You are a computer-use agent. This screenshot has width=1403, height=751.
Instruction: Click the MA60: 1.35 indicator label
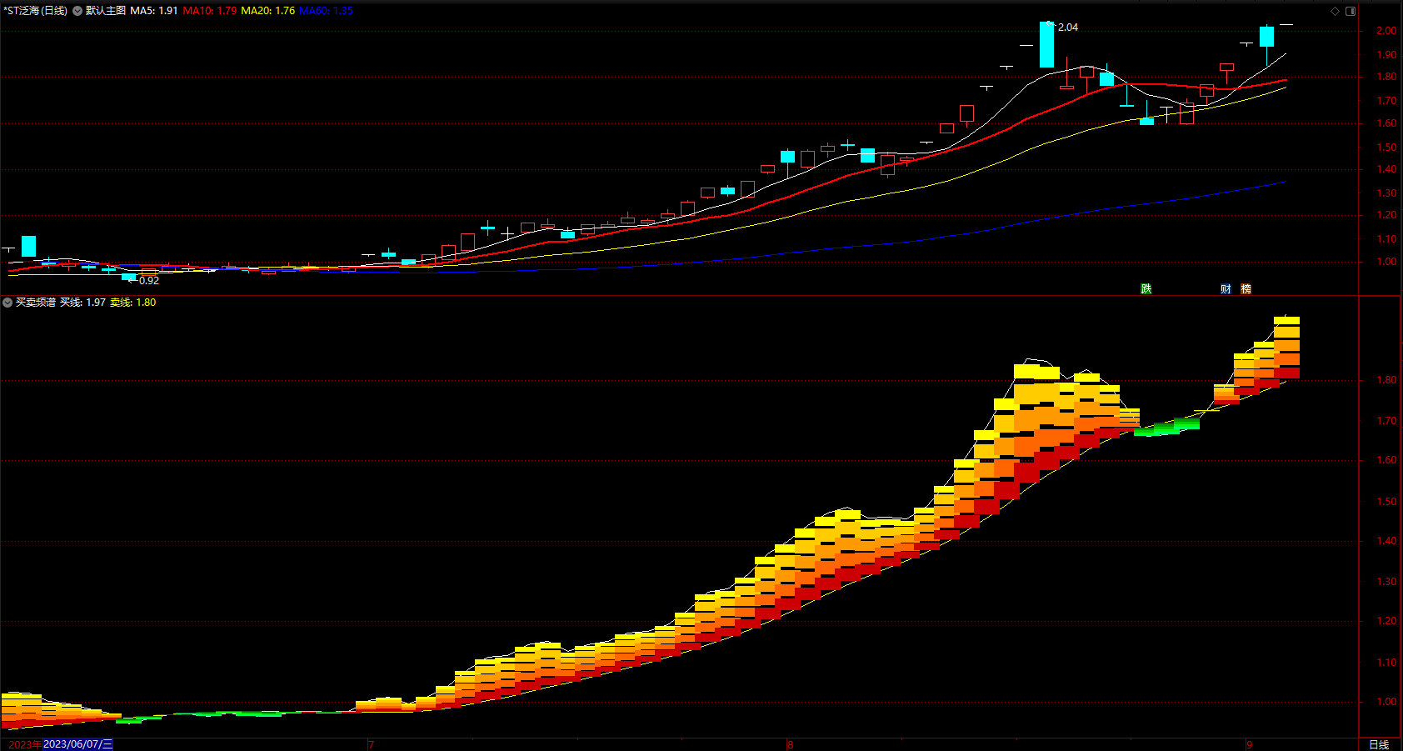[x=327, y=11]
